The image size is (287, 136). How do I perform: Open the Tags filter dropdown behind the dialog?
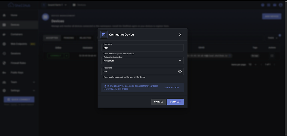[272, 38]
